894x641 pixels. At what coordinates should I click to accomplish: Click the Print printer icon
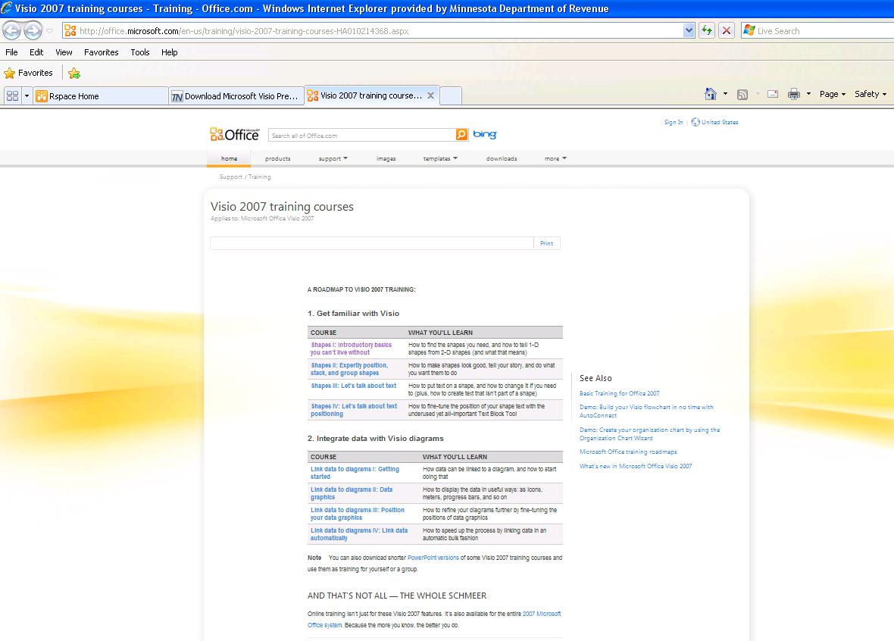coord(794,94)
